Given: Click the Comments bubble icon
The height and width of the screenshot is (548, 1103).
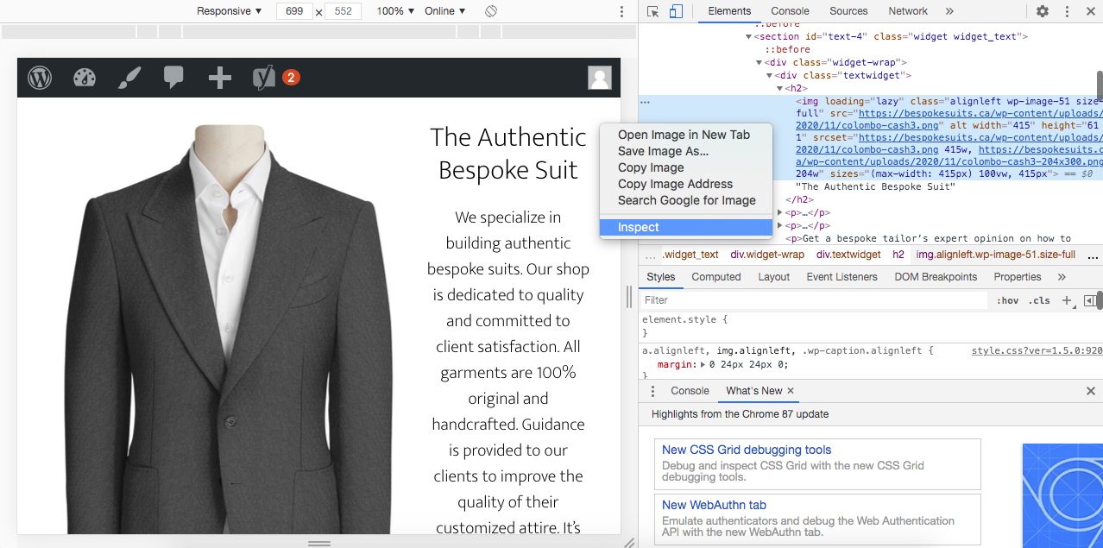Looking at the screenshot, I should pos(173,78).
